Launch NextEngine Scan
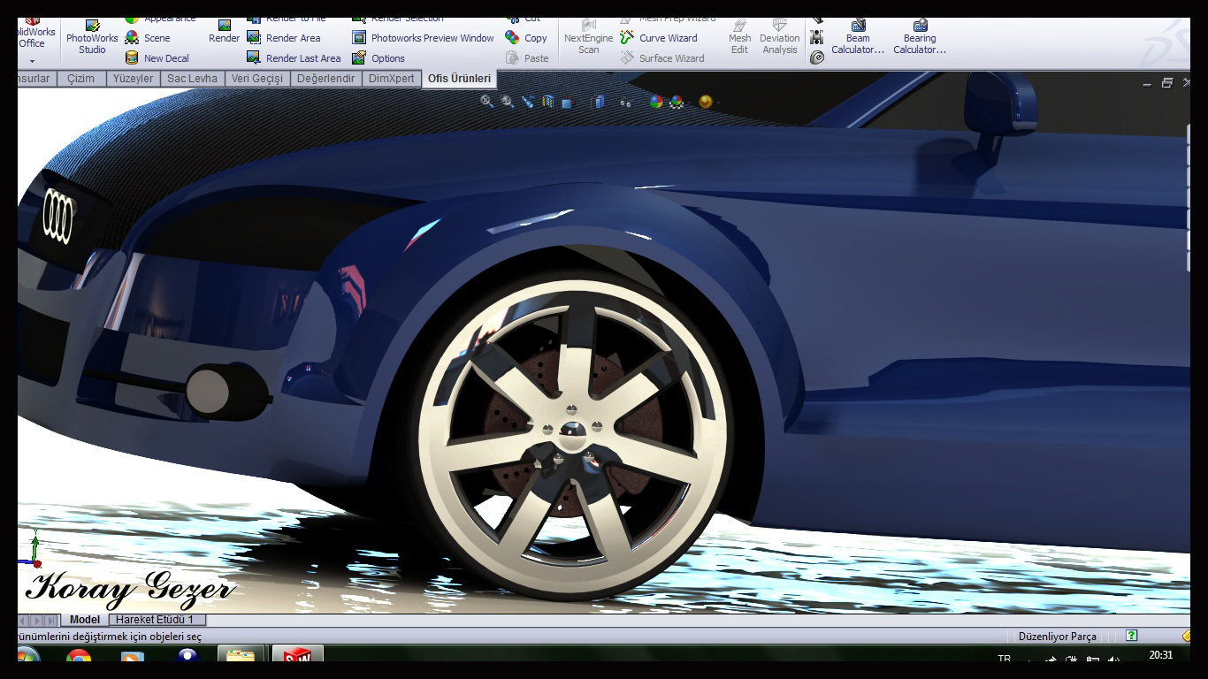Screen dimensions: 1208x679 [x=588, y=38]
